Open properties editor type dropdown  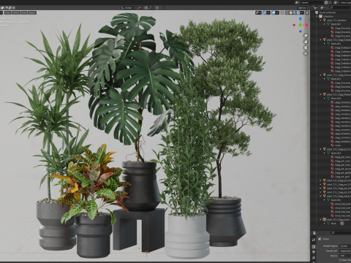(x=315, y=233)
